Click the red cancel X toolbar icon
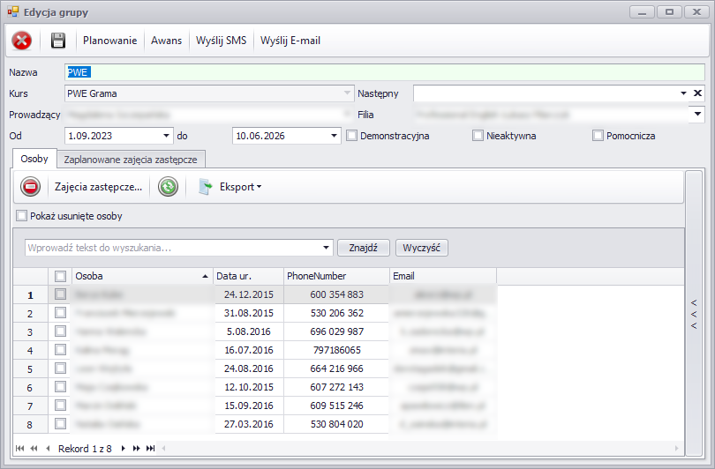Viewport: 715px width, 469px height. tap(21, 41)
